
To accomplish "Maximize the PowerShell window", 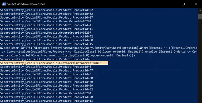I will point(183,4).
